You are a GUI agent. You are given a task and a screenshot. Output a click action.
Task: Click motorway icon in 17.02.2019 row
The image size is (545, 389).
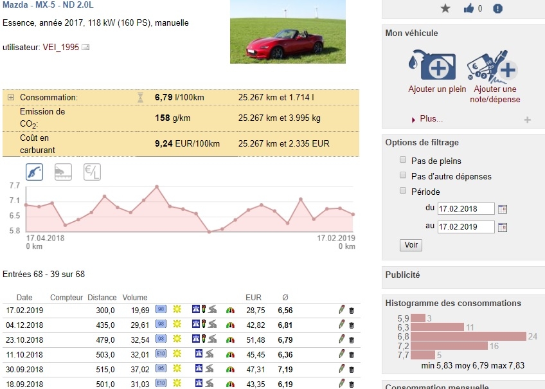(195, 309)
